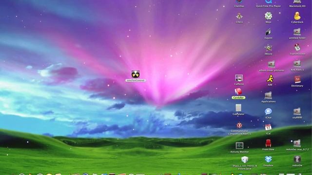Open the Applications folder icon
This screenshot has width=312, height=175.
click(268, 96)
